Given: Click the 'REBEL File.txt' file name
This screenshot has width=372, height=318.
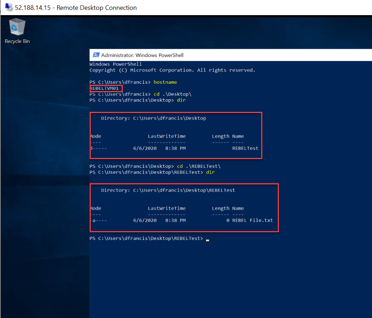Looking at the screenshot, I should pos(254,220).
